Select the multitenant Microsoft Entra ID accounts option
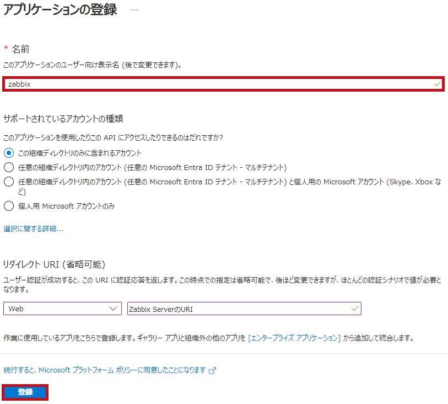Screen dimensions: 448x404 pos(9,167)
